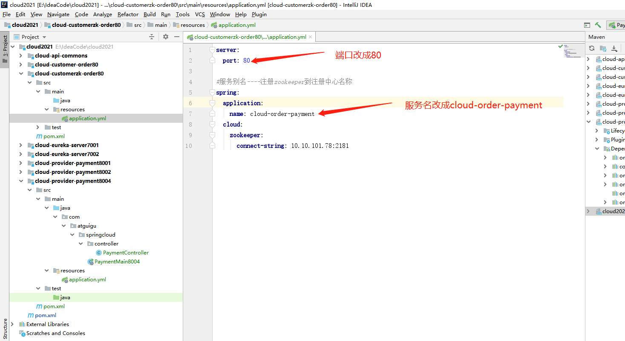Click port value 80 in editor
Viewport: 625px width, 341px height.
[x=247, y=61]
